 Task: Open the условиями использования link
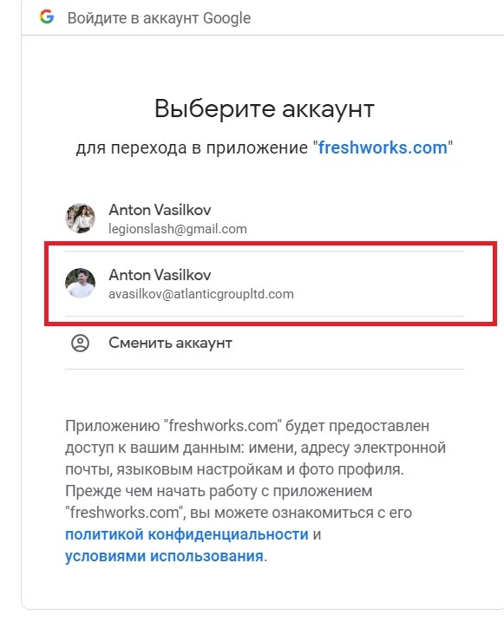[164, 556]
